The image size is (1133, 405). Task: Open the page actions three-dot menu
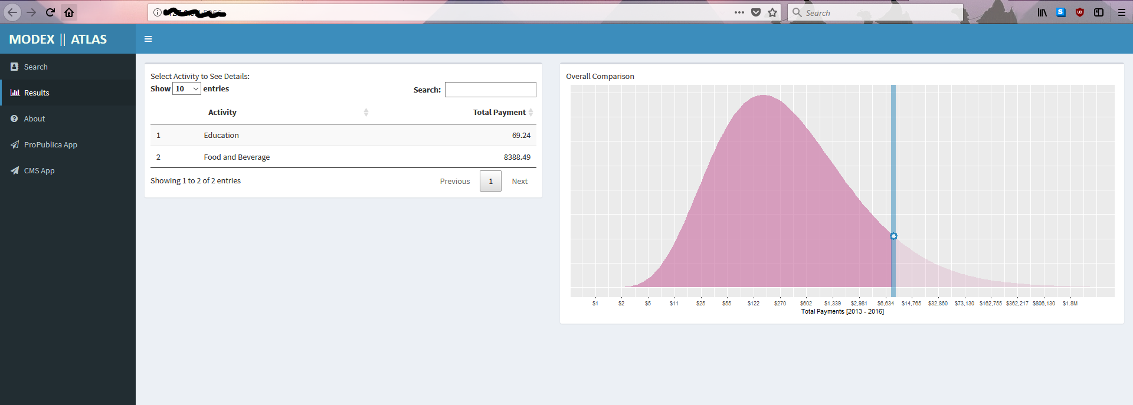[739, 12]
